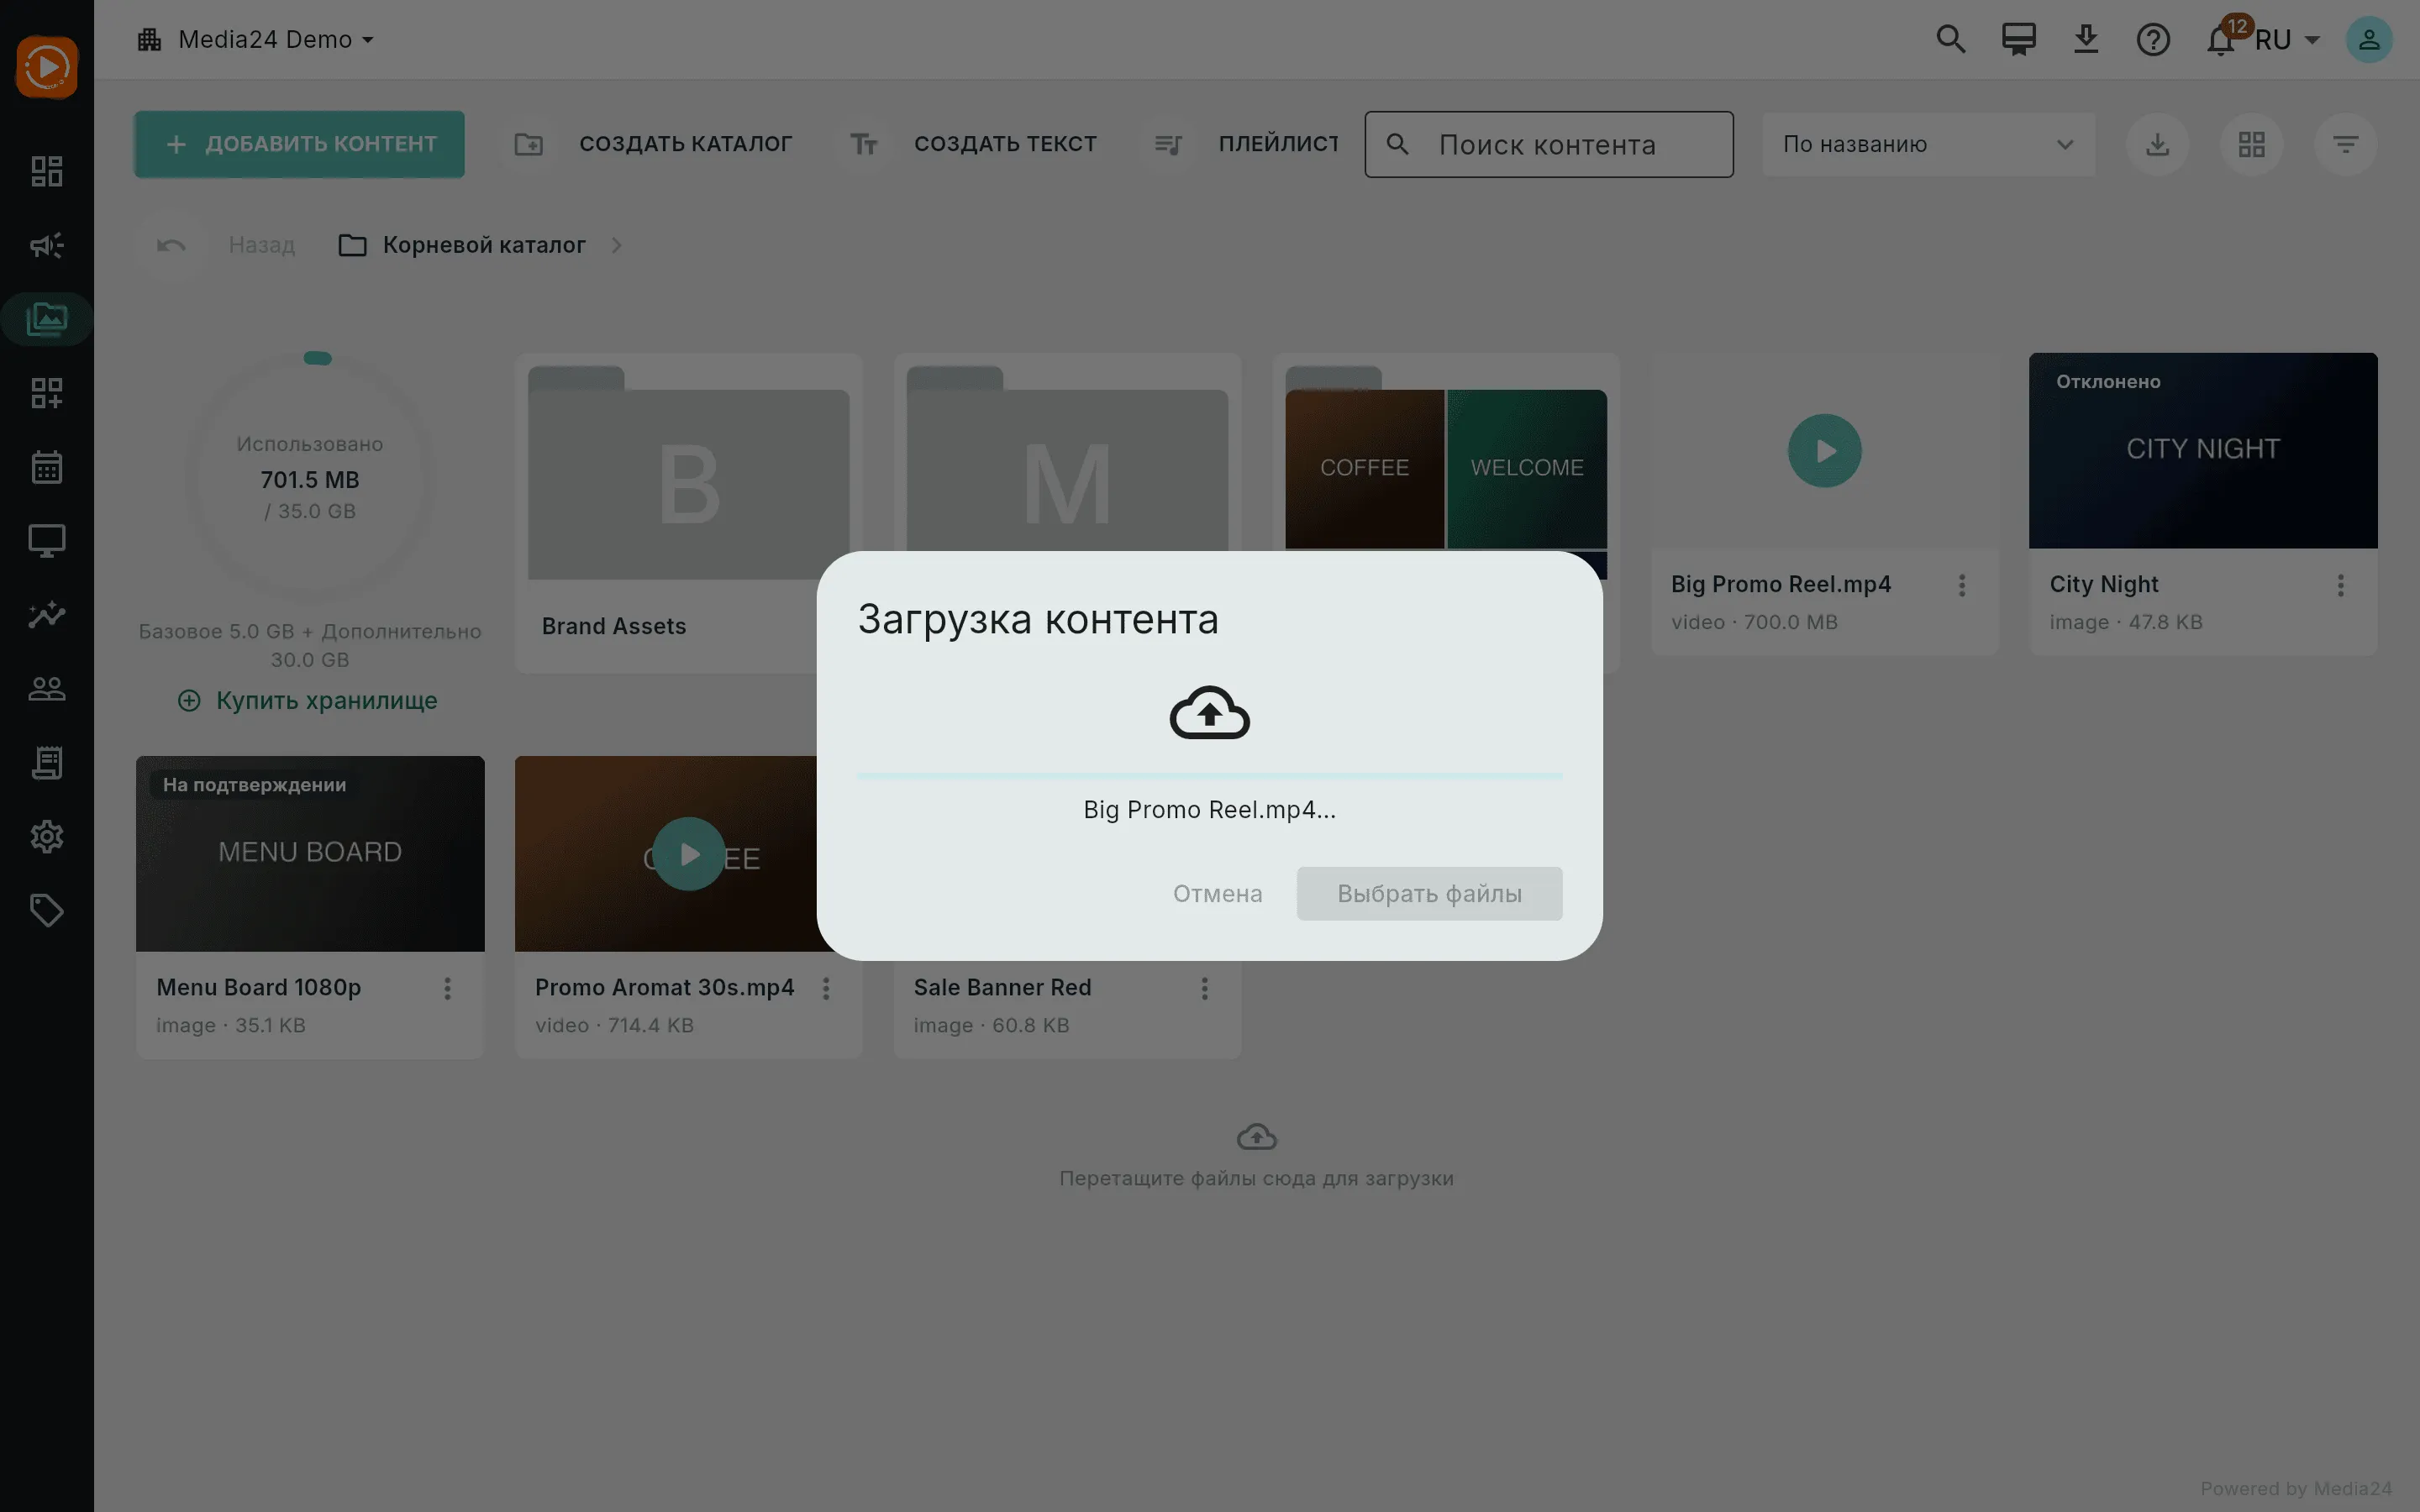The width and height of the screenshot is (2420, 1512).
Task: Click the Выбрать файлы button
Action: point(1429,893)
